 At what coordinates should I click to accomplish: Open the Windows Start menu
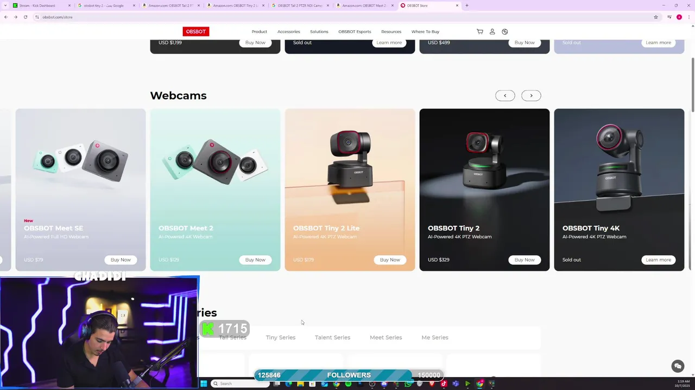(x=204, y=383)
